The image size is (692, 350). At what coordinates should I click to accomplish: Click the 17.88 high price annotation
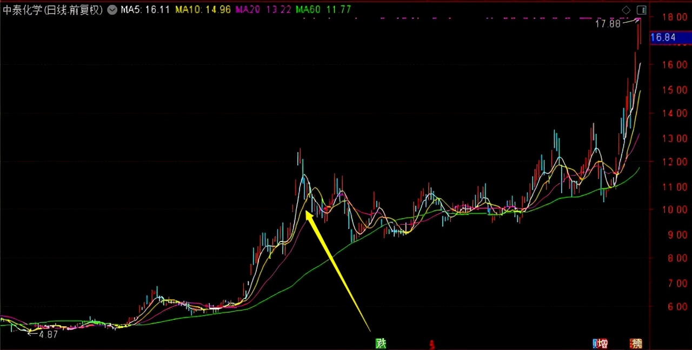tap(608, 24)
